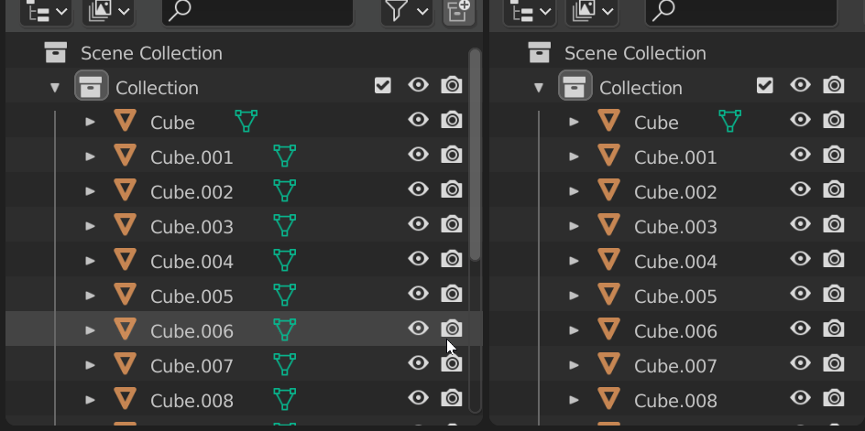Select Scene Collection label in right outliner
865x431 pixels.
pos(636,53)
